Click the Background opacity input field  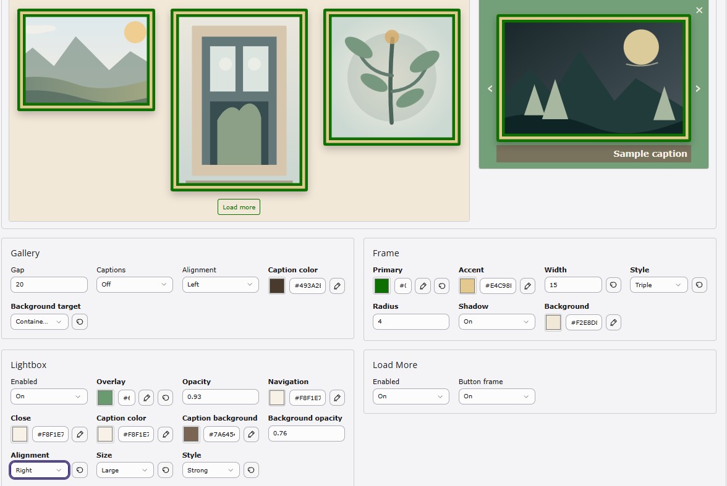(307, 433)
